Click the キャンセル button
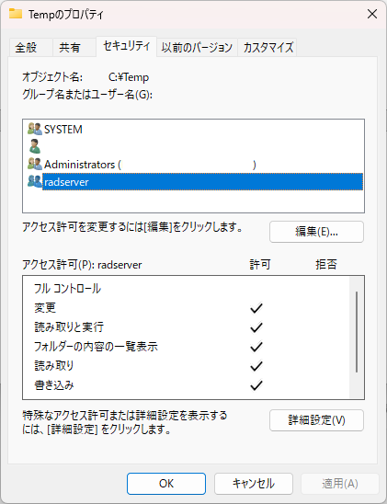387x504 pixels. tap(254, 484)
